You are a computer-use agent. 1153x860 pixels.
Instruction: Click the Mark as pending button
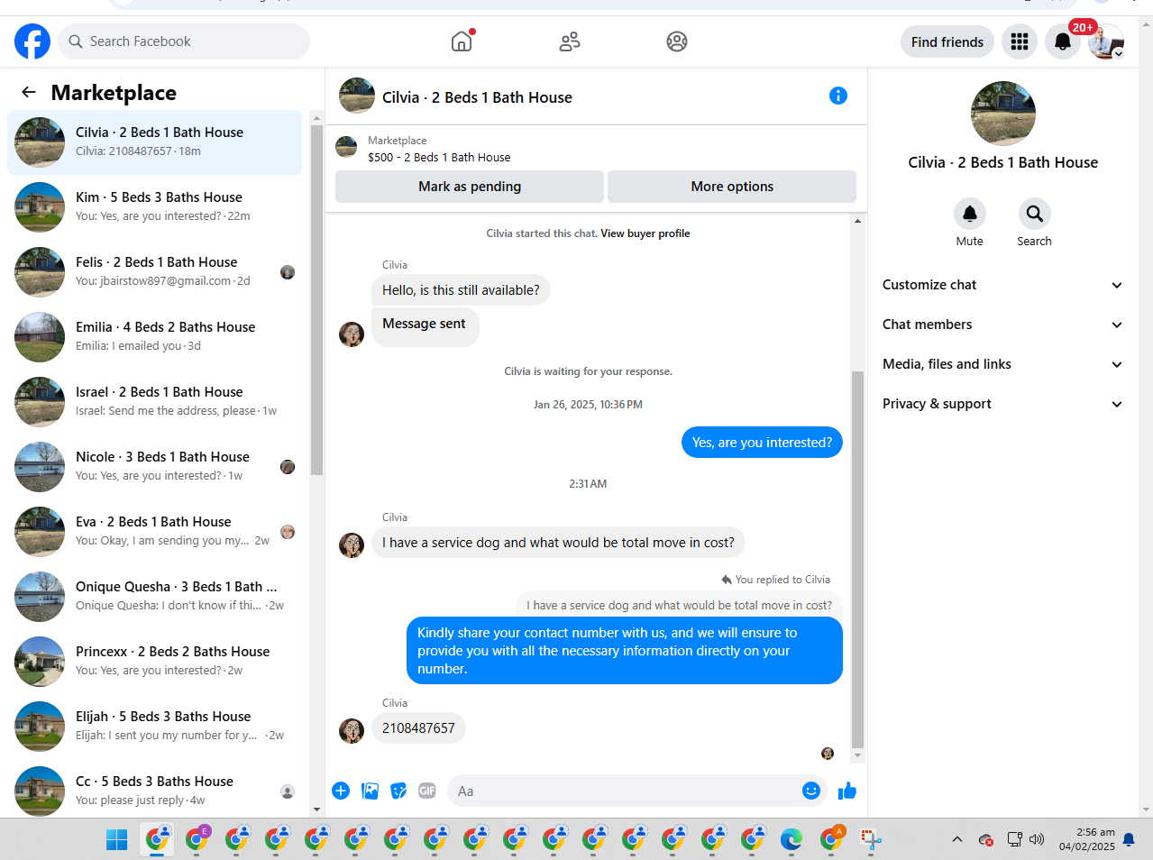470,187
